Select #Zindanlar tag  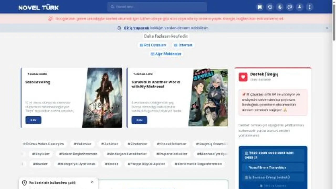(x=138, y=144)
